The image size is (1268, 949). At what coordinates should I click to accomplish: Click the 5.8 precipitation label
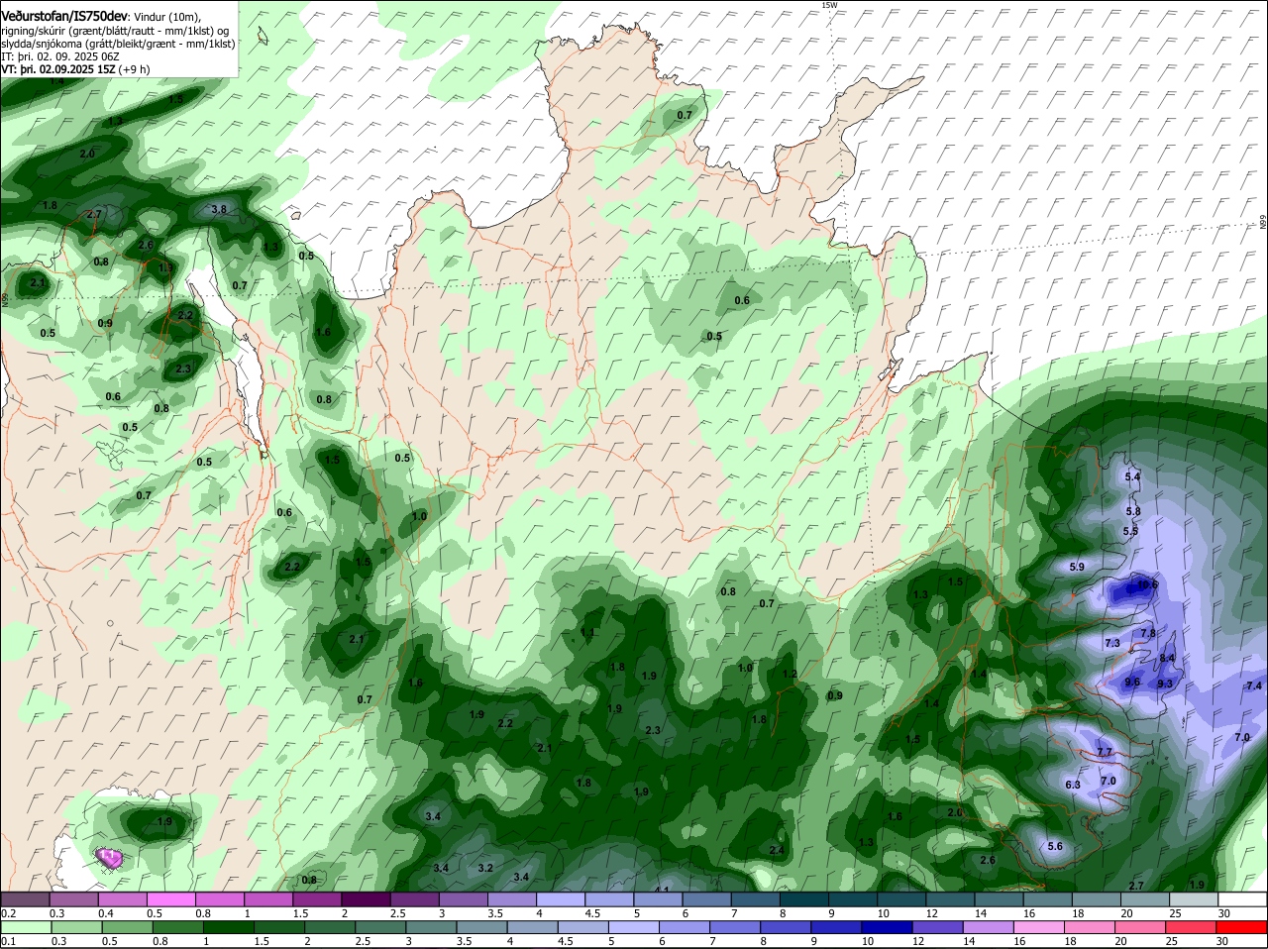point(1134,511)
